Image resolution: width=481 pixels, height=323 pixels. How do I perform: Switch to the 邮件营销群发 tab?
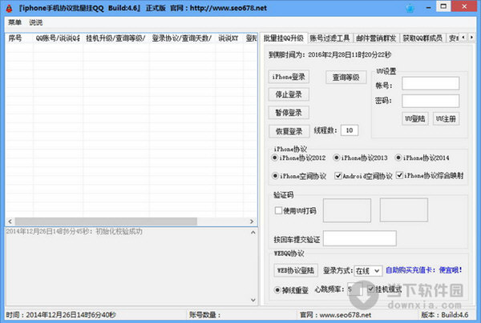click(x=376, y=38)
